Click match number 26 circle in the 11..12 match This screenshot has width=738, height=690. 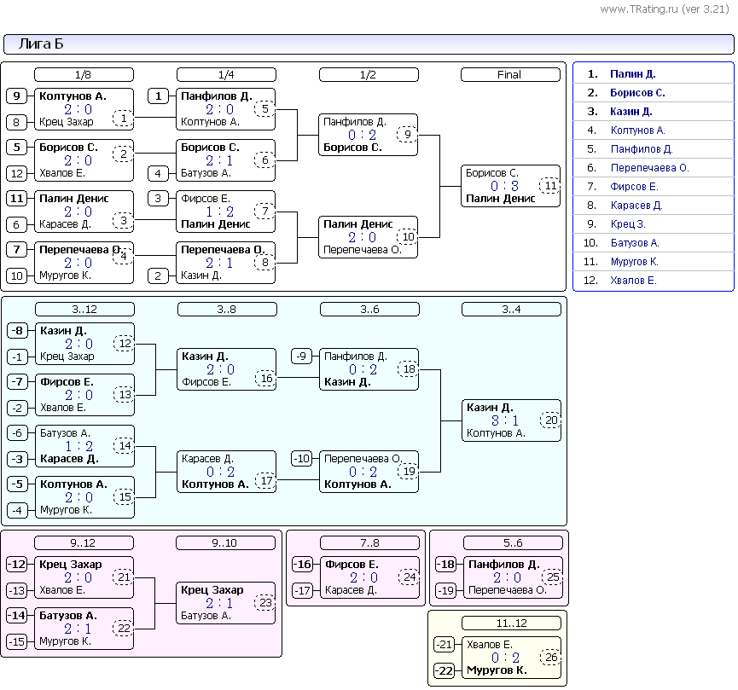click(x=551, y=657)
